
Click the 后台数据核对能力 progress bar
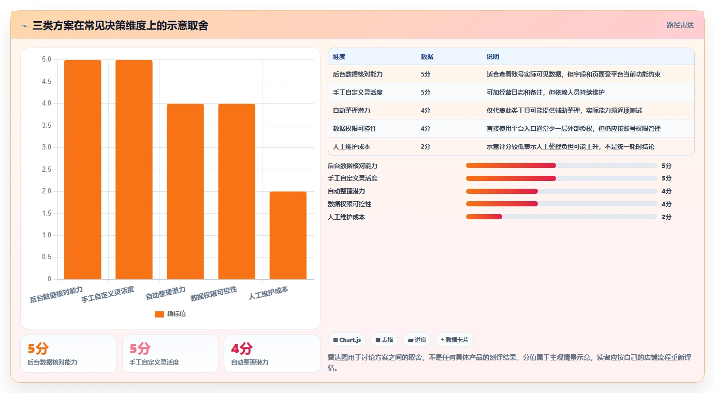[x=562, y=165]
